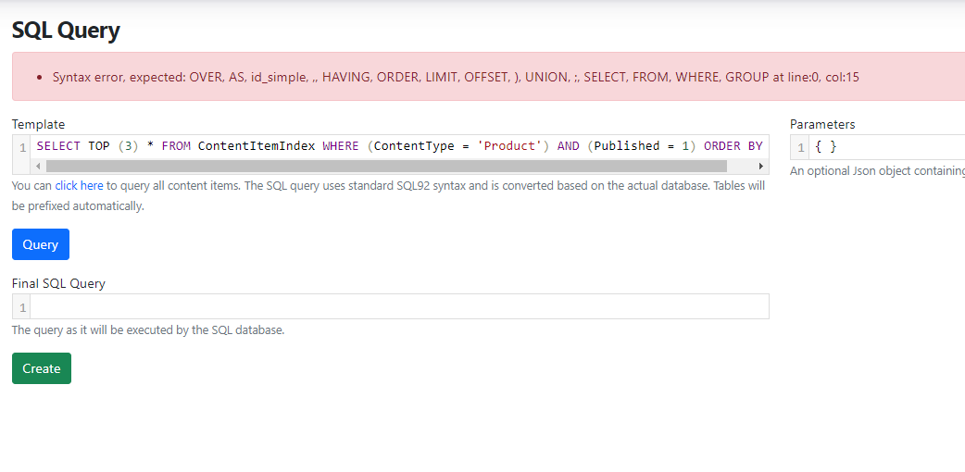Click the 'SELECT' keyword in the template
The height and width of the screenshot is (472, 965).
pos(58,146)
